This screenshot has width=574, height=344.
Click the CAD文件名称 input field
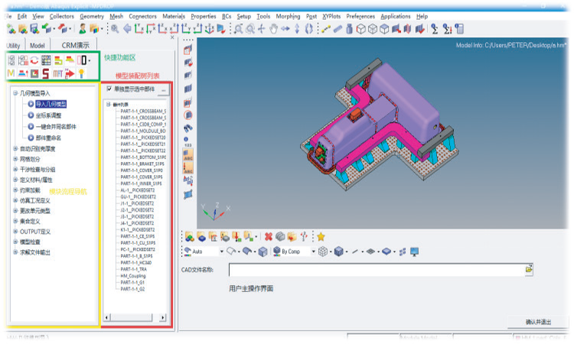375,270
